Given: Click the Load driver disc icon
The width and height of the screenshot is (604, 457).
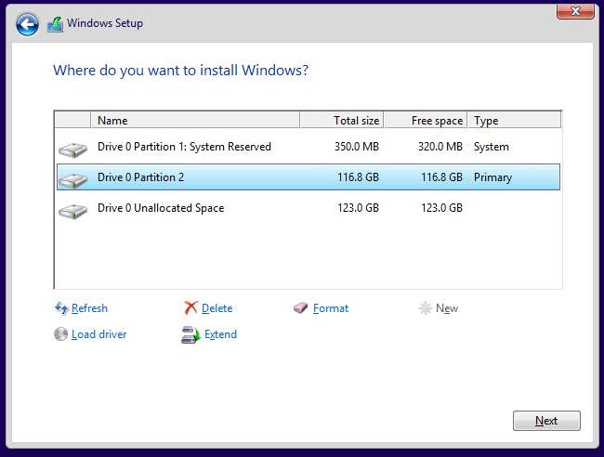Looking at the screenshot, I should pyautogui.click(x=61, y=334).
